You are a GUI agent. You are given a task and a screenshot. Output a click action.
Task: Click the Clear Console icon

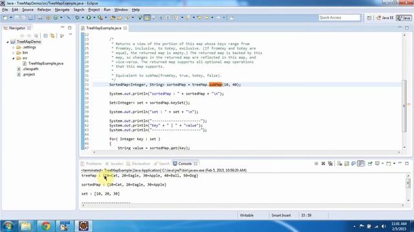[x=340, y=164]
